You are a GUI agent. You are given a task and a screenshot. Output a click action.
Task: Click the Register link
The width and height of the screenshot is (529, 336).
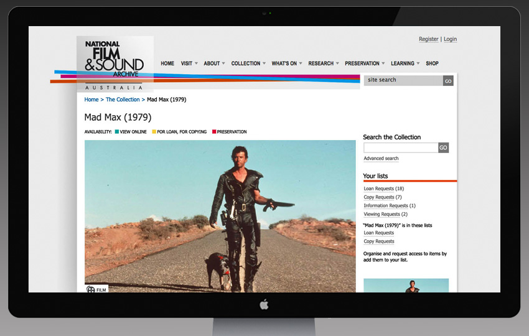(428, 39)
